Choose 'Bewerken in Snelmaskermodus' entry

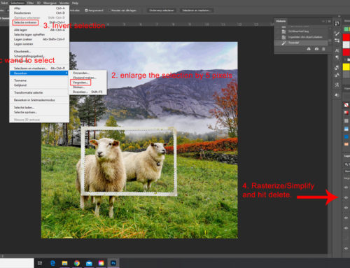[39, 100]
